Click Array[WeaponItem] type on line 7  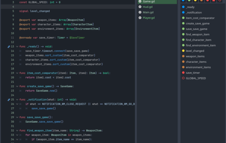(72, 20)
